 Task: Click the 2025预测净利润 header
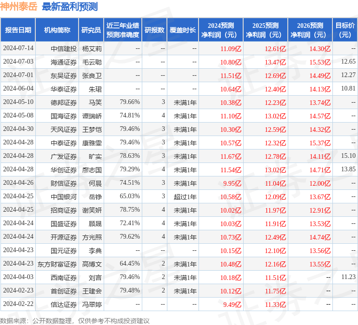pos(265,30)
